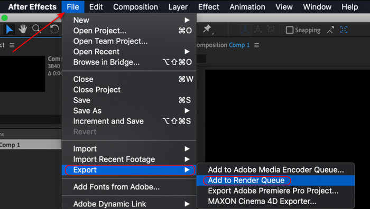Select the Hand tool
The width and height of the screenshot is (370, 209).
[23, 30]
